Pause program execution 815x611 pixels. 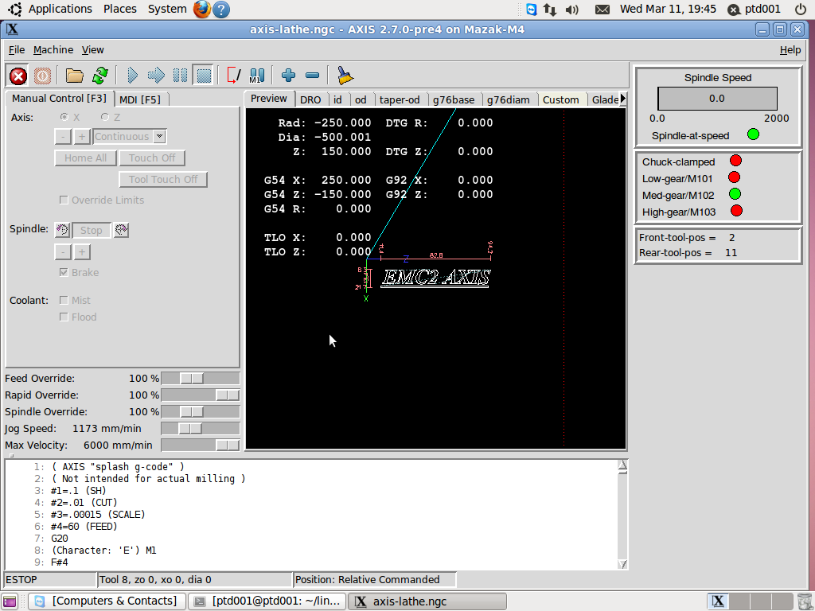(180, 76)
